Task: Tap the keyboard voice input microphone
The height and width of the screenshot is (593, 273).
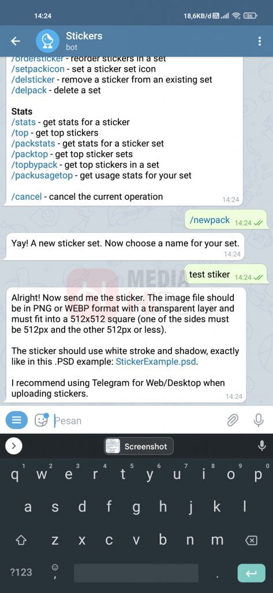Action: coord(261,446)
